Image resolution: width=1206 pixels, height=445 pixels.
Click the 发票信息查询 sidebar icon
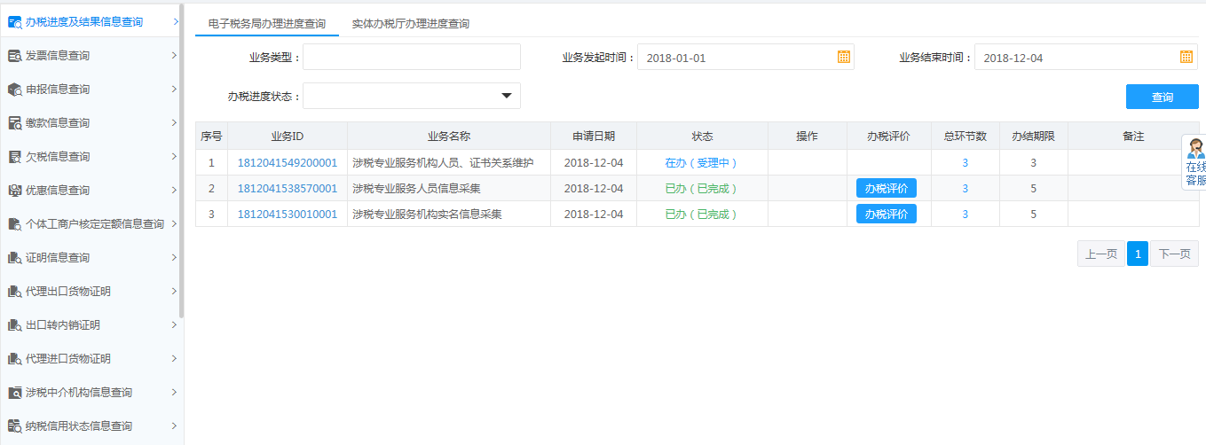coord(14,56)
